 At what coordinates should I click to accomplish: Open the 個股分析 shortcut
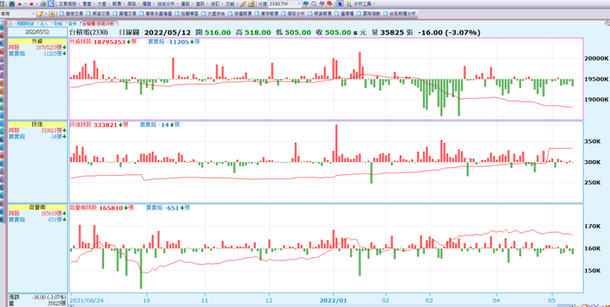point(293,14)
